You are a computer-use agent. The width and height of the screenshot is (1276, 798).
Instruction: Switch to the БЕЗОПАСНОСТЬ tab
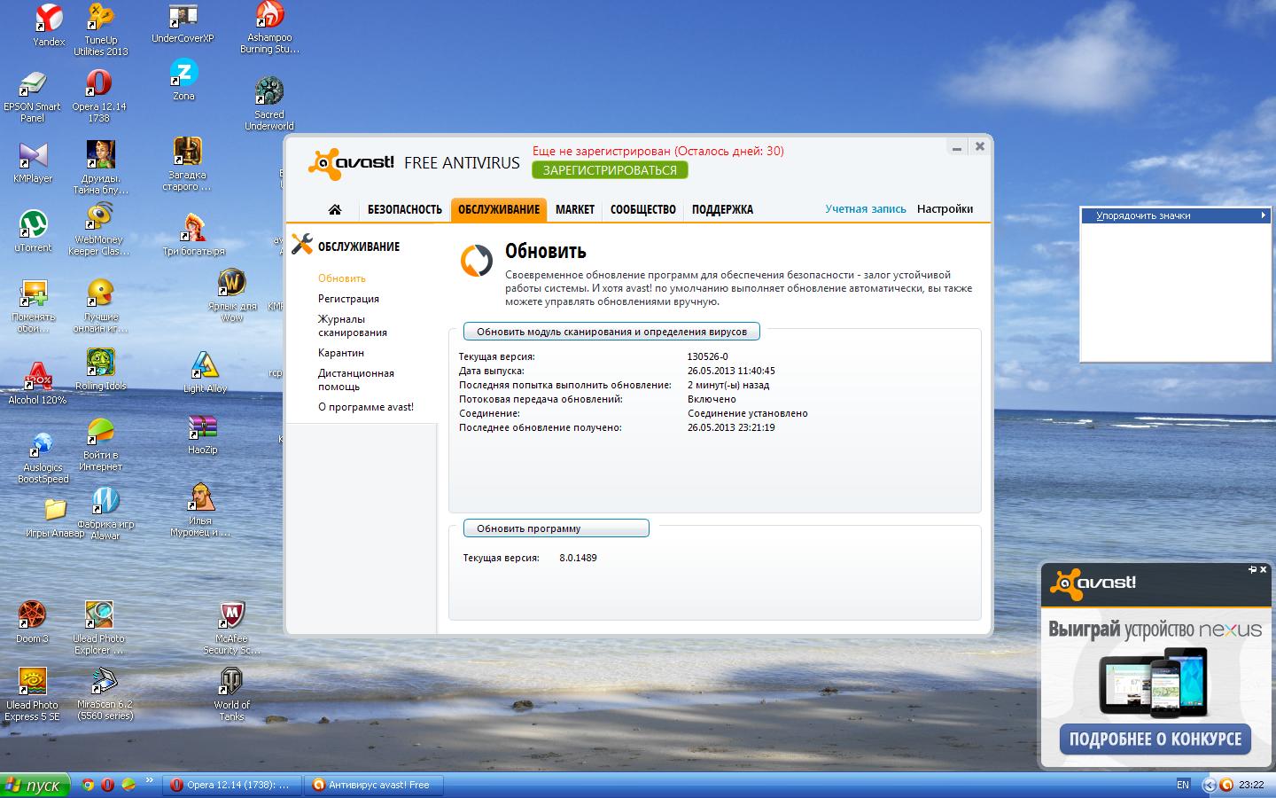pos(405,209)
